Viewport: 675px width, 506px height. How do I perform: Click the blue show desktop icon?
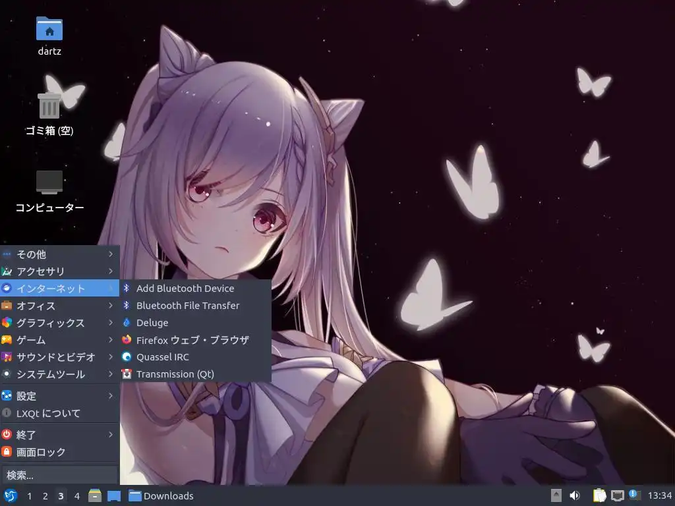pos(114,496)
